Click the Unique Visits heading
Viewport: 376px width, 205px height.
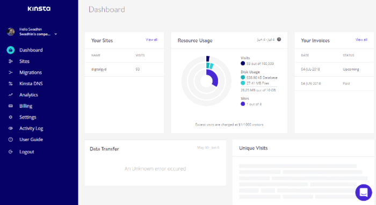tap(253, 148)
